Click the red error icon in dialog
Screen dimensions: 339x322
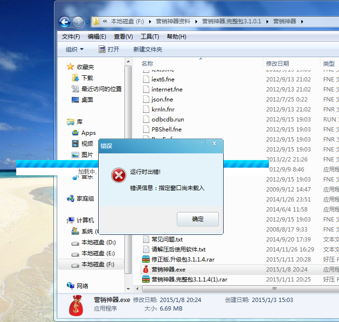[x=118, y=175]
